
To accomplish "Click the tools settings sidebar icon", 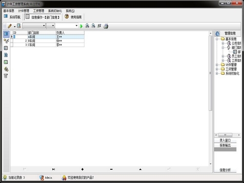I will coord(6,69).
